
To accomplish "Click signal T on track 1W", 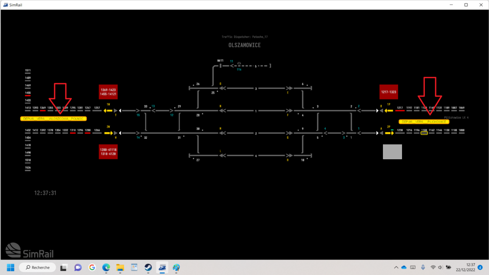I will coord(115,111).
